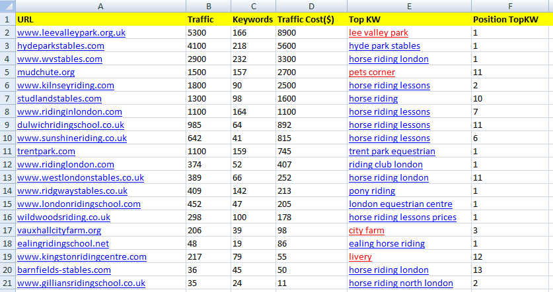The width and height of the screenshot is (553, 292).
Task: Open the dulwichridingschool.co.uk link
Action: [x=71, y=125]
